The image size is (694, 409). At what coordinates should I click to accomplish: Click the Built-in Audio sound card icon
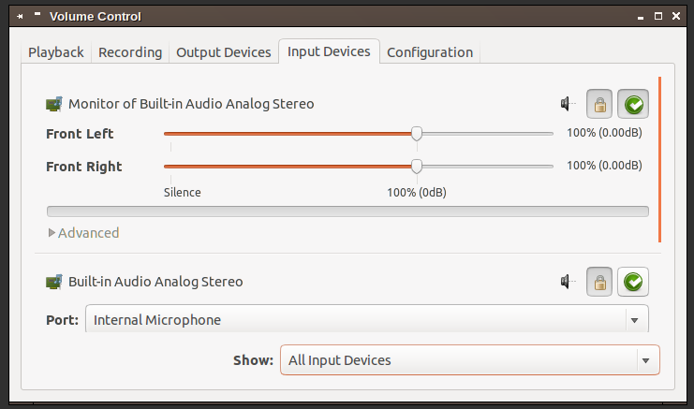(54, 281)
